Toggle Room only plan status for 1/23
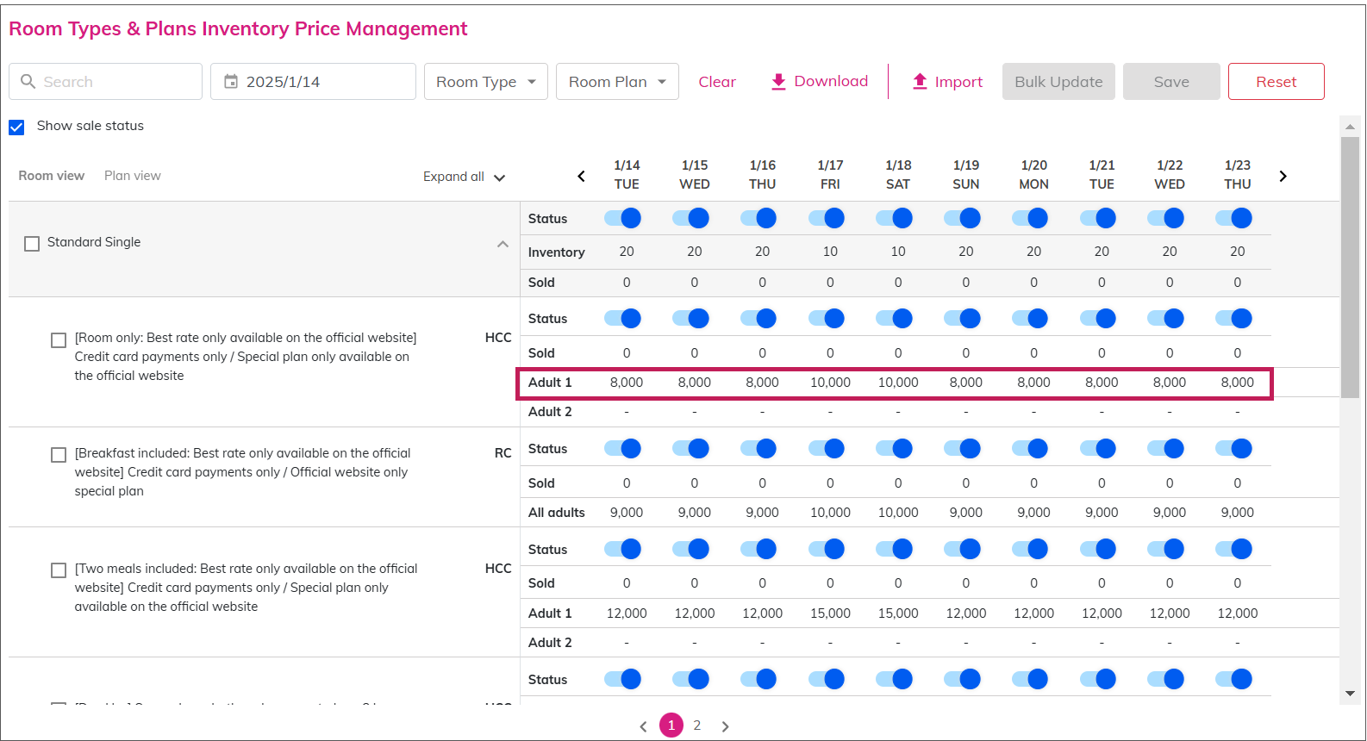This screenshot has height=741, width=1367. (1234, 318)
